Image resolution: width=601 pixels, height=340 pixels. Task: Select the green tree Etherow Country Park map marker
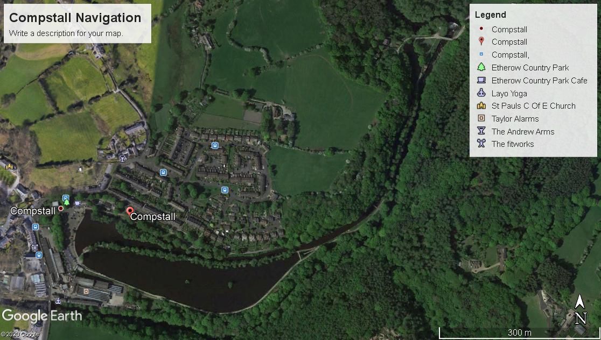coord(67,202)
